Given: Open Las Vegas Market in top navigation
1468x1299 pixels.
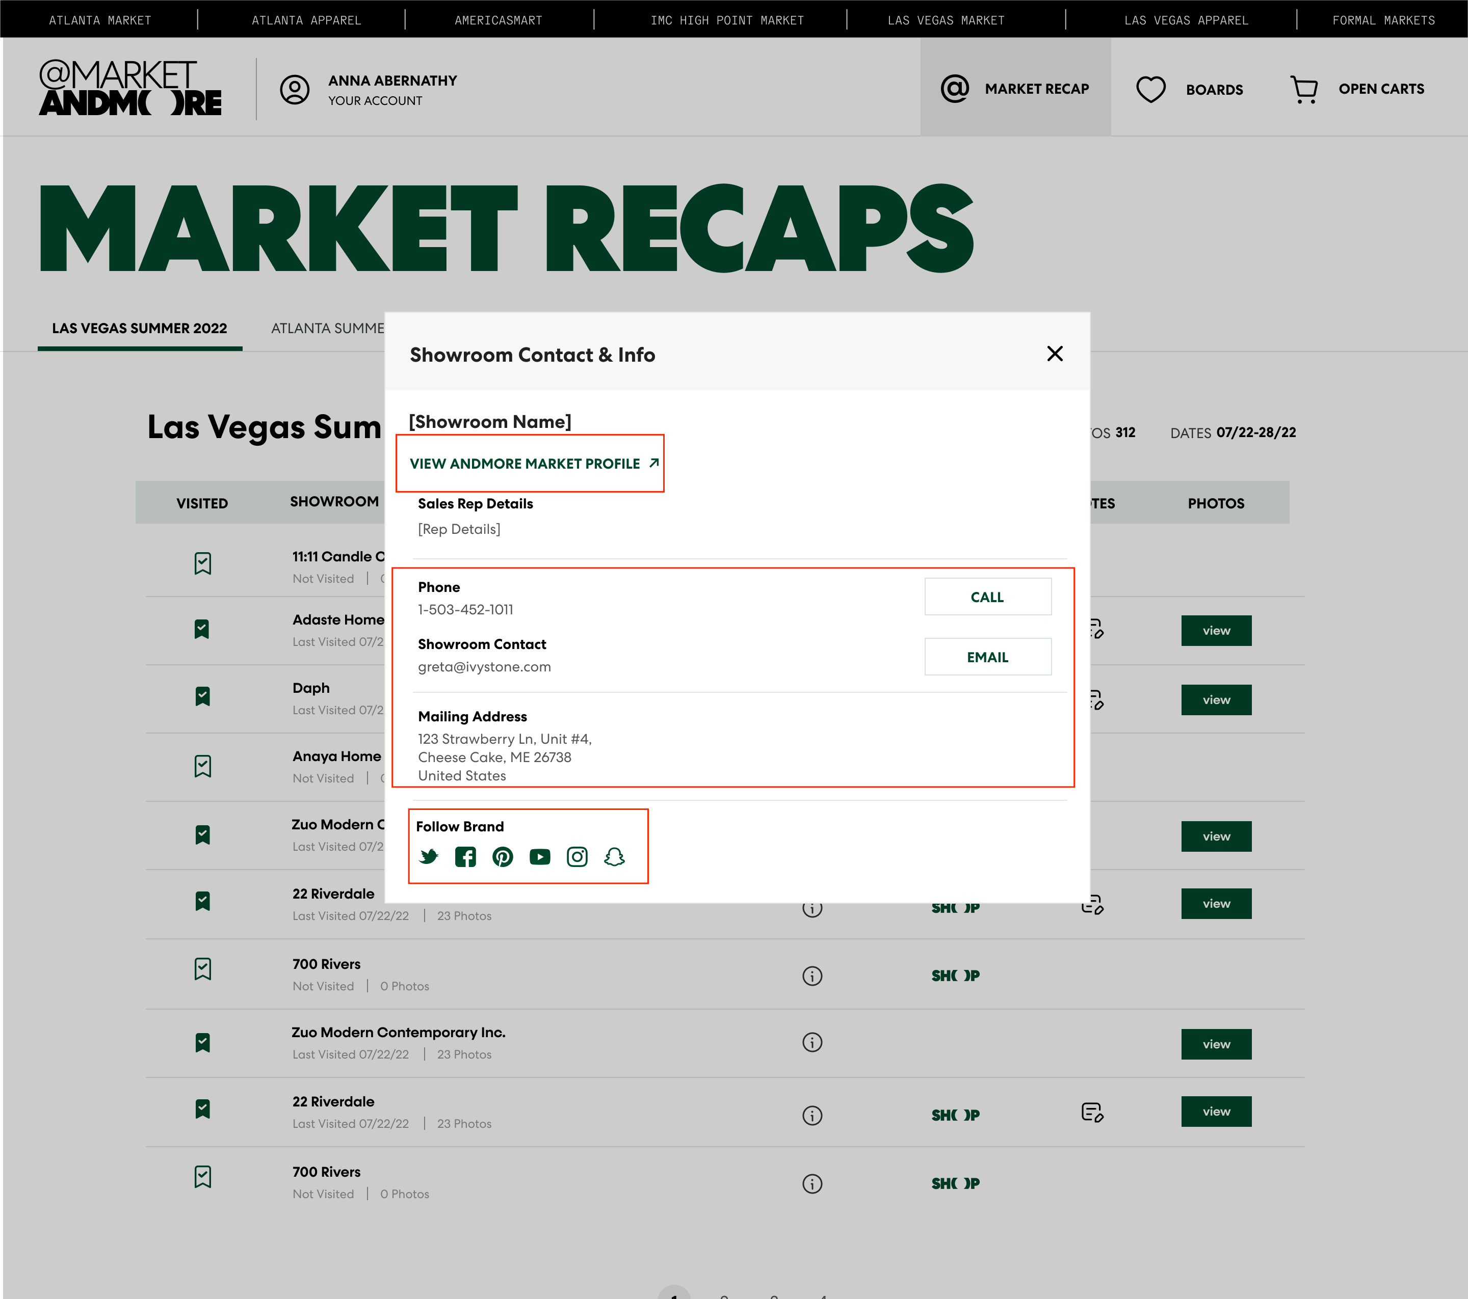Looking at the screenshot, I should tap(946, 20).
